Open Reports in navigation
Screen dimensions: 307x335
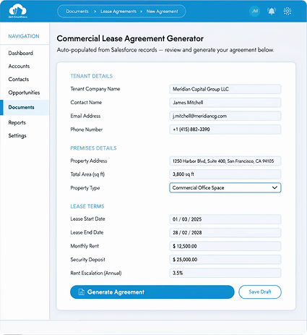point(17,122)
